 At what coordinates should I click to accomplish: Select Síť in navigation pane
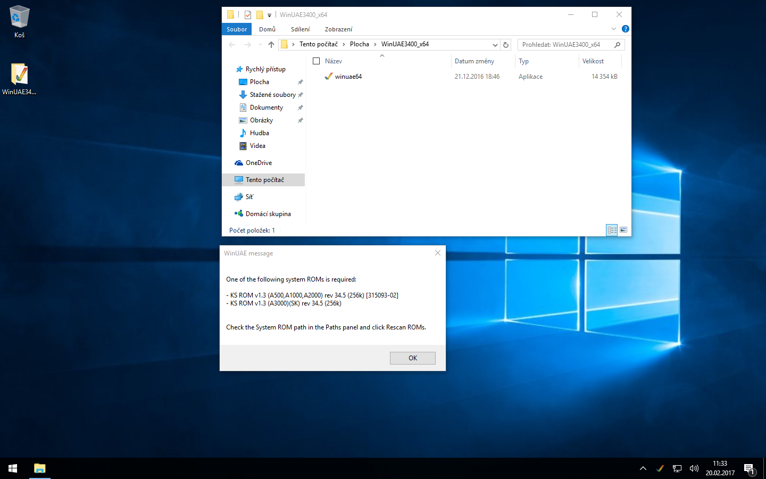point(249,197)
